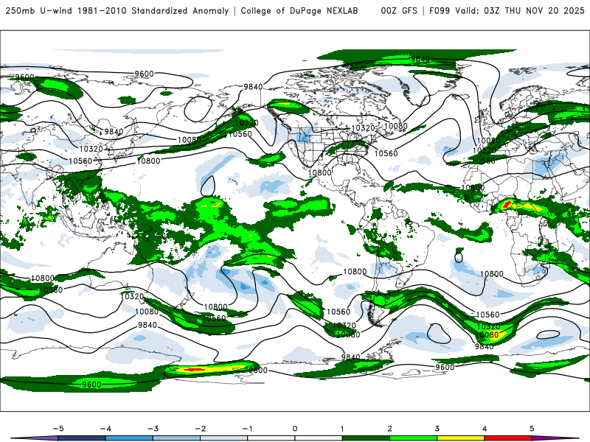Click the '-5' colorbar tick label
This screenshot has height=442, width=590.
58,429
